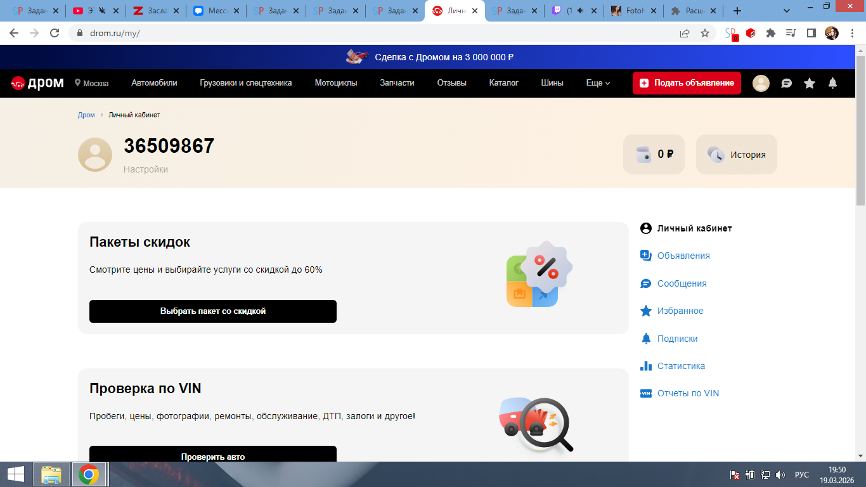This screenshot has height=487, width=866.
Task: Click the Подать объявление button
Action: [x=687, y=83]
